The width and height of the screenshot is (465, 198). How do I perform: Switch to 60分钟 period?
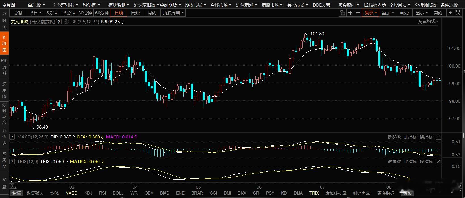102,13
